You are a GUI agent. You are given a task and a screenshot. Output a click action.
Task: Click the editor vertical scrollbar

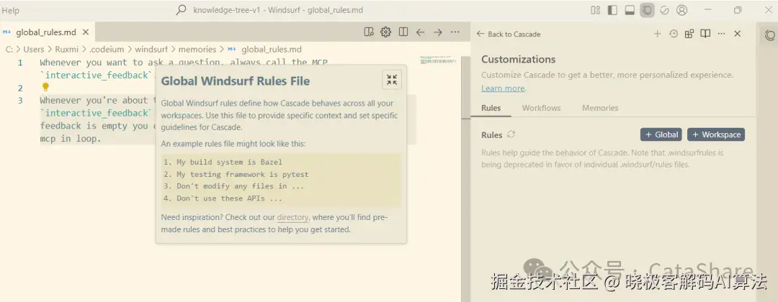coord(465,178)
